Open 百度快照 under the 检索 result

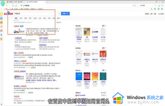(x=31, y=57)
